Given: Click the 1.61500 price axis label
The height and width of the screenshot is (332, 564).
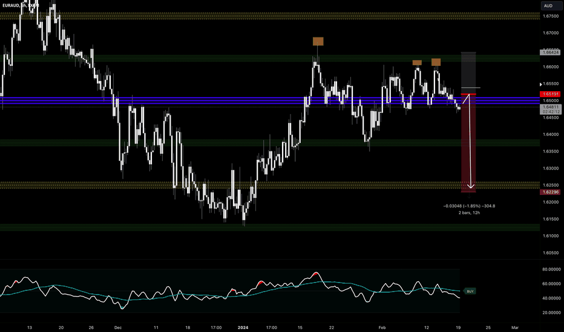Looking at the screenshot, I should (x=550, y=219).
